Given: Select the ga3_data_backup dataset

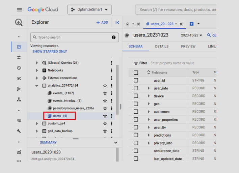Looking at the screenshot, I should (x=60, y=131).
